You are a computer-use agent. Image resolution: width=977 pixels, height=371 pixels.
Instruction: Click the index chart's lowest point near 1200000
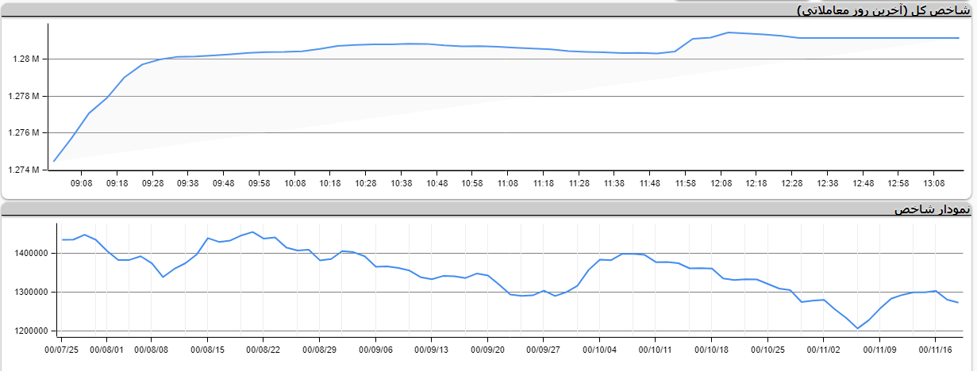click(857, 328)
